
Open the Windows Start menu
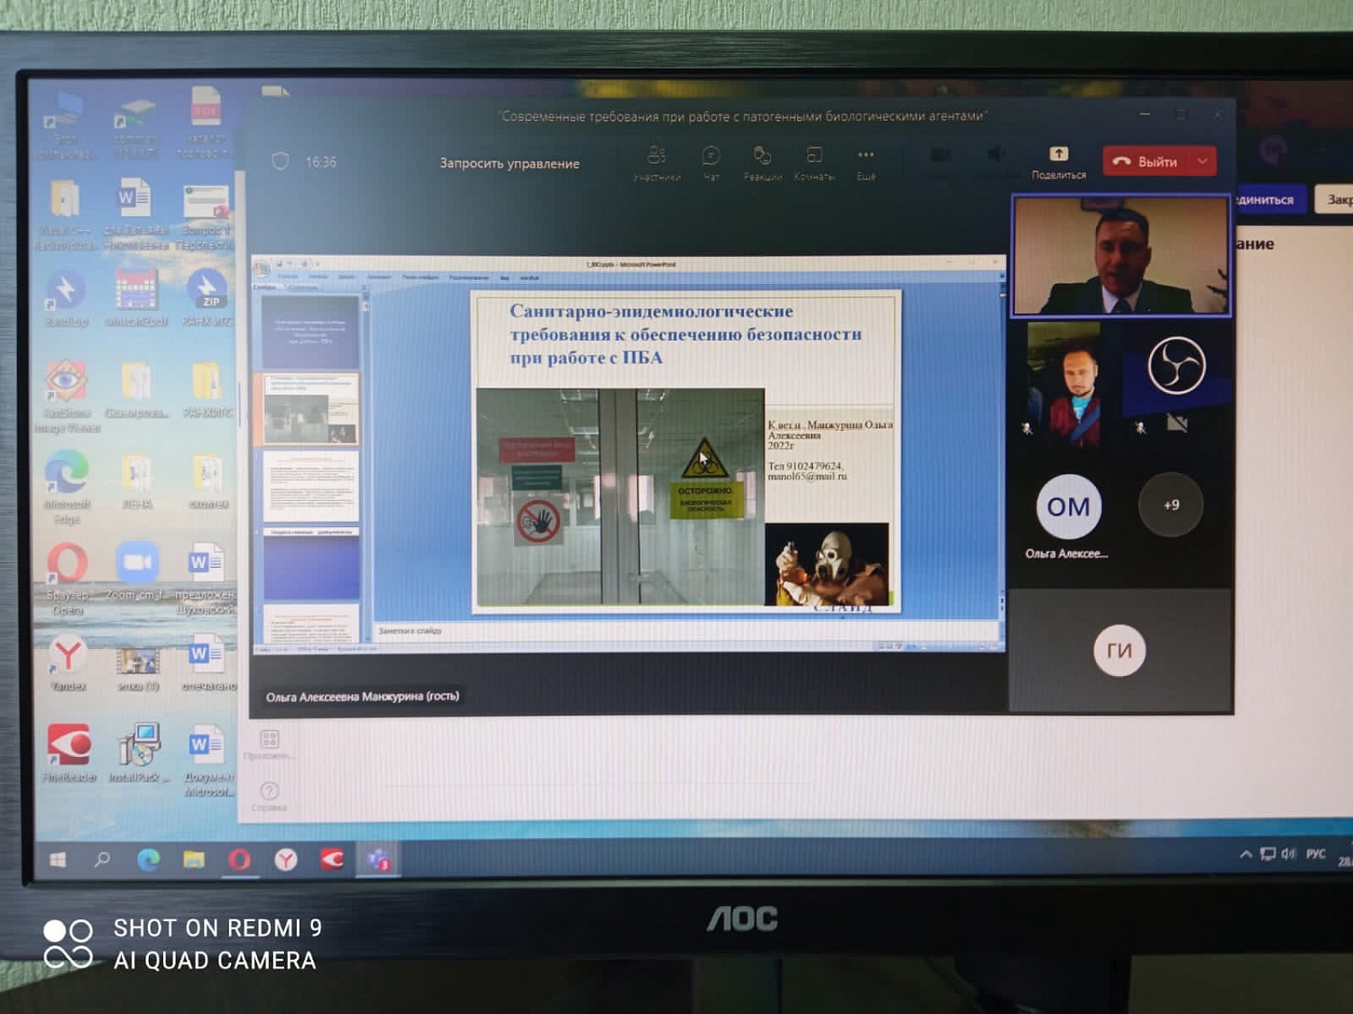58,860
